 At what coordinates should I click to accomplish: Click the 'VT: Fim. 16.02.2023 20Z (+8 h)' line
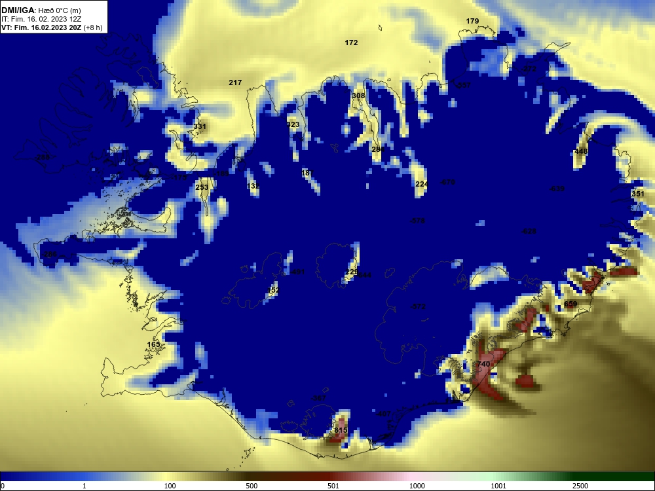[52, 27]
